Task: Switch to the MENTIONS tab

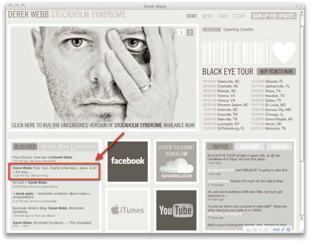Action: 250,147
